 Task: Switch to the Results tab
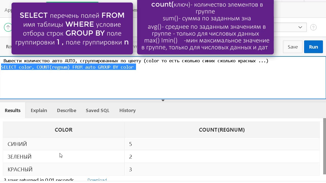(12, 110)
